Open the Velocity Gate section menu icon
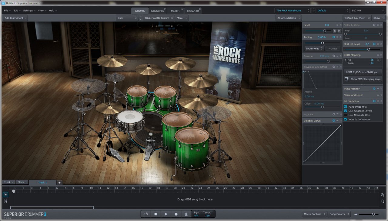 [x=378, y=25]
